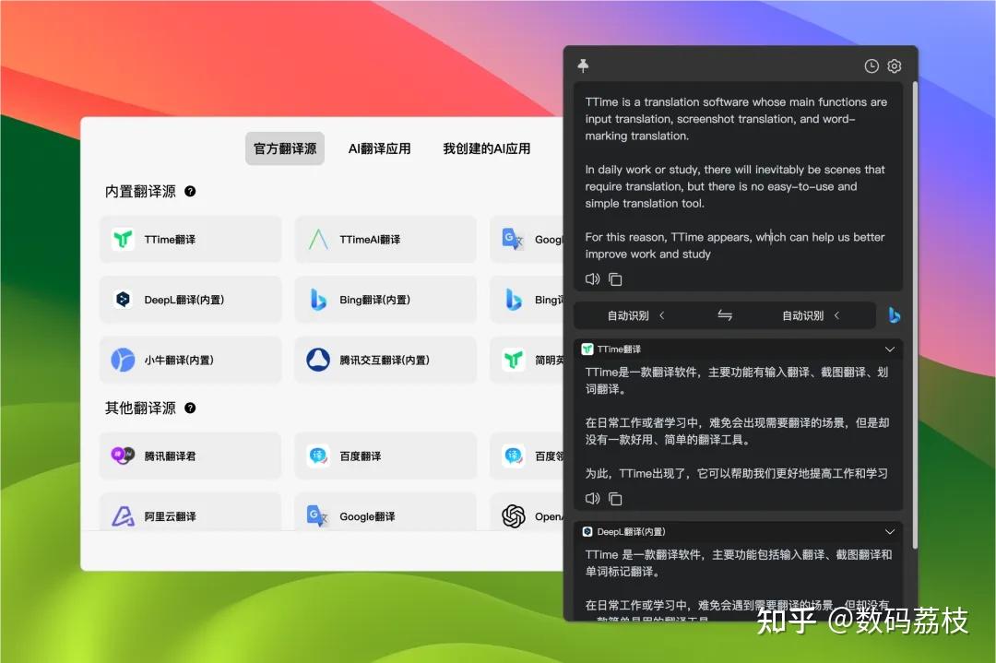Screen dimensions: 996x663
Task: Click DeepL logo in result header
Action: coord(587,531)
